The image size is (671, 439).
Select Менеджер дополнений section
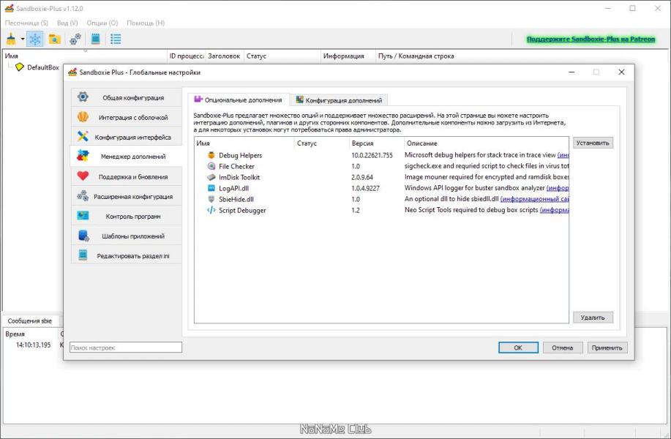tap(127, 156)
